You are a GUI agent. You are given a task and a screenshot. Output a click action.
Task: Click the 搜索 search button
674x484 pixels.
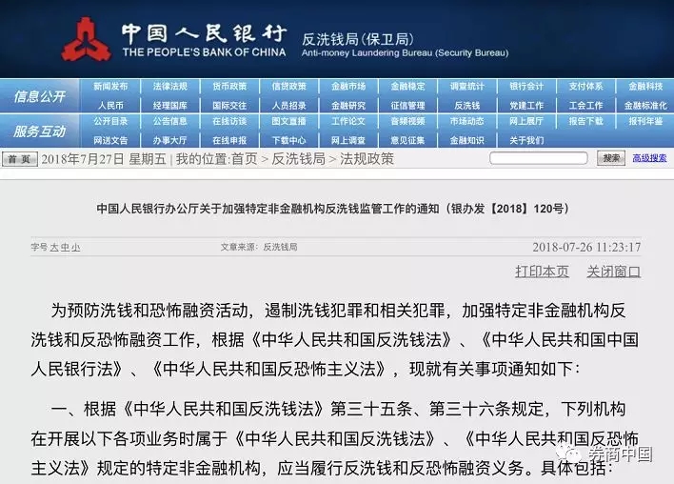611,158
